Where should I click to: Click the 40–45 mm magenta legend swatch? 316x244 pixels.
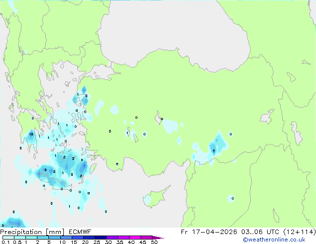click(135, 238)
